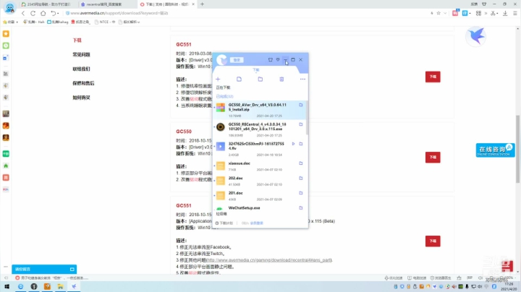Click the scissors screenshot tool icon
The height and width of the screenshot is (292, 521).
493,13
